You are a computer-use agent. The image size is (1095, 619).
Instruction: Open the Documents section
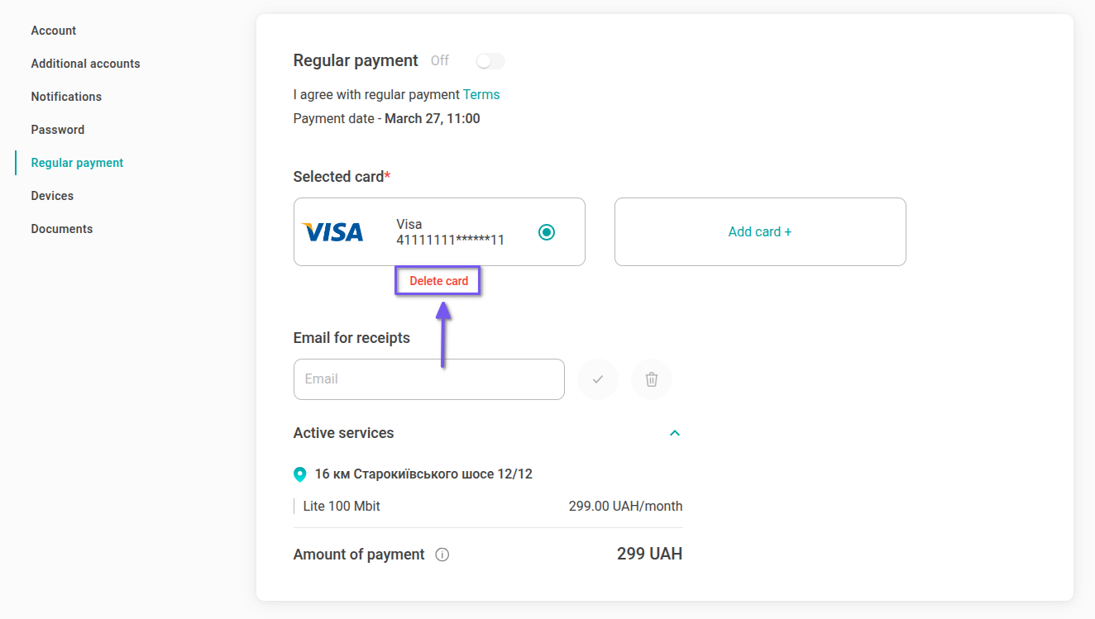(x=62, y=229)
